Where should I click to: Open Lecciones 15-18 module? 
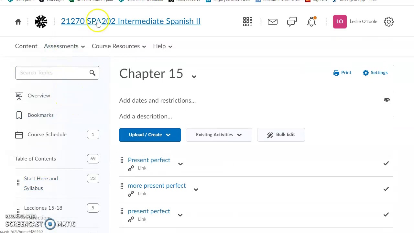[x=43, y=212]
